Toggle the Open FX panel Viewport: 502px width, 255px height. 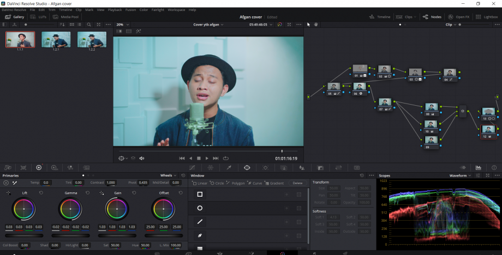coord(458,17)
